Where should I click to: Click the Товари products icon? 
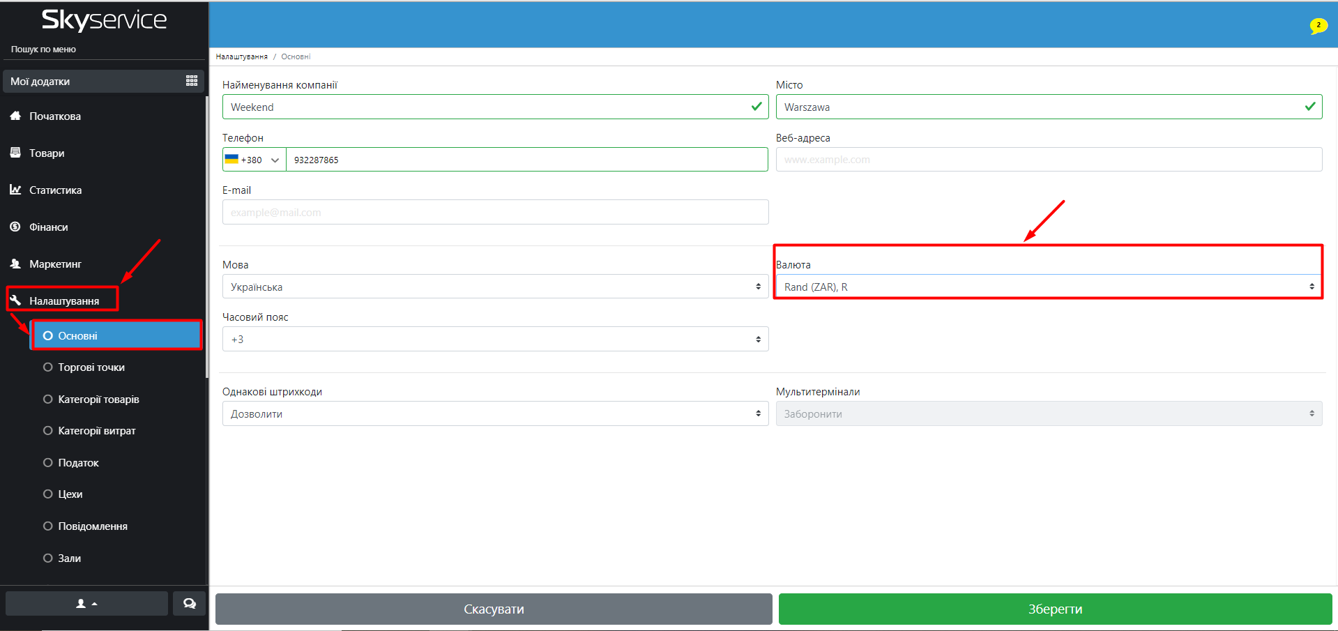tap(15, 153)
